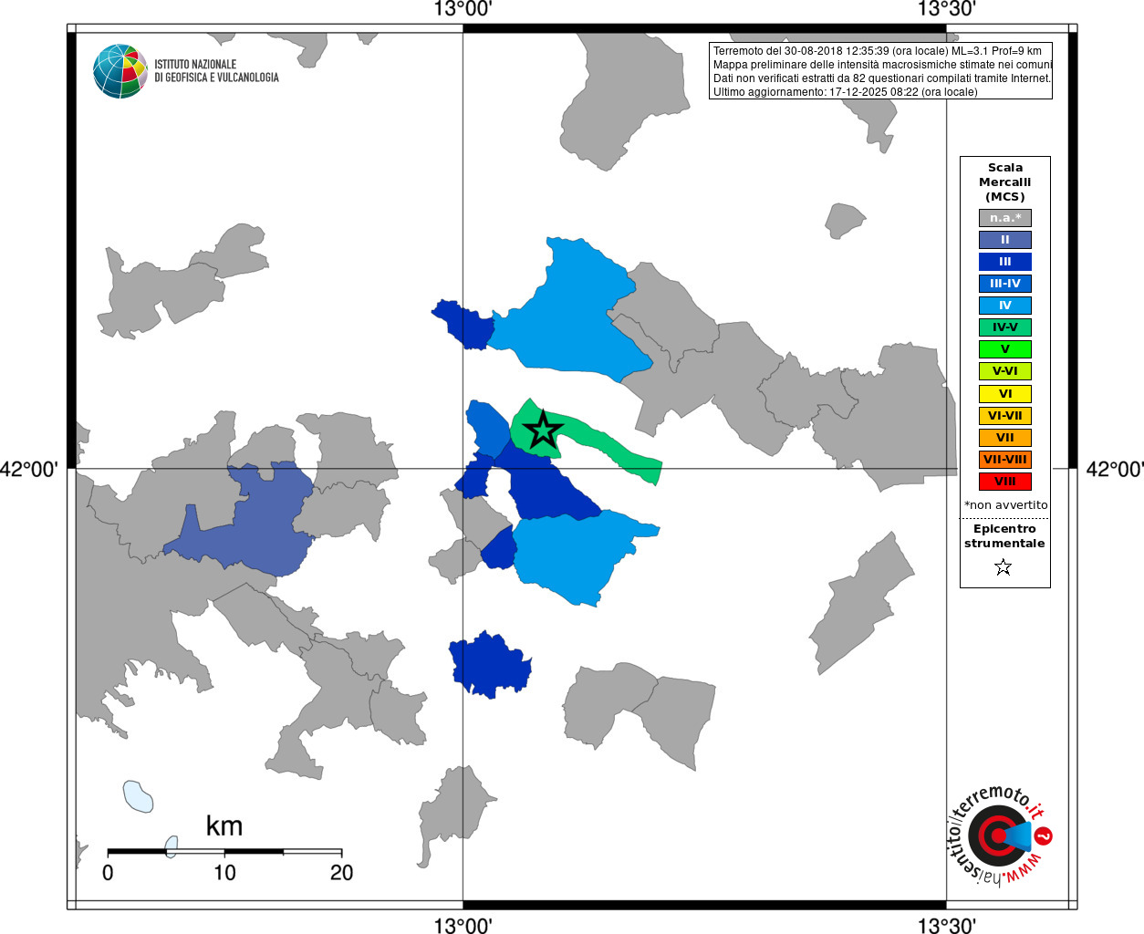
Task: Select the II intensity legend swatch
Action: click(1005, 240)
